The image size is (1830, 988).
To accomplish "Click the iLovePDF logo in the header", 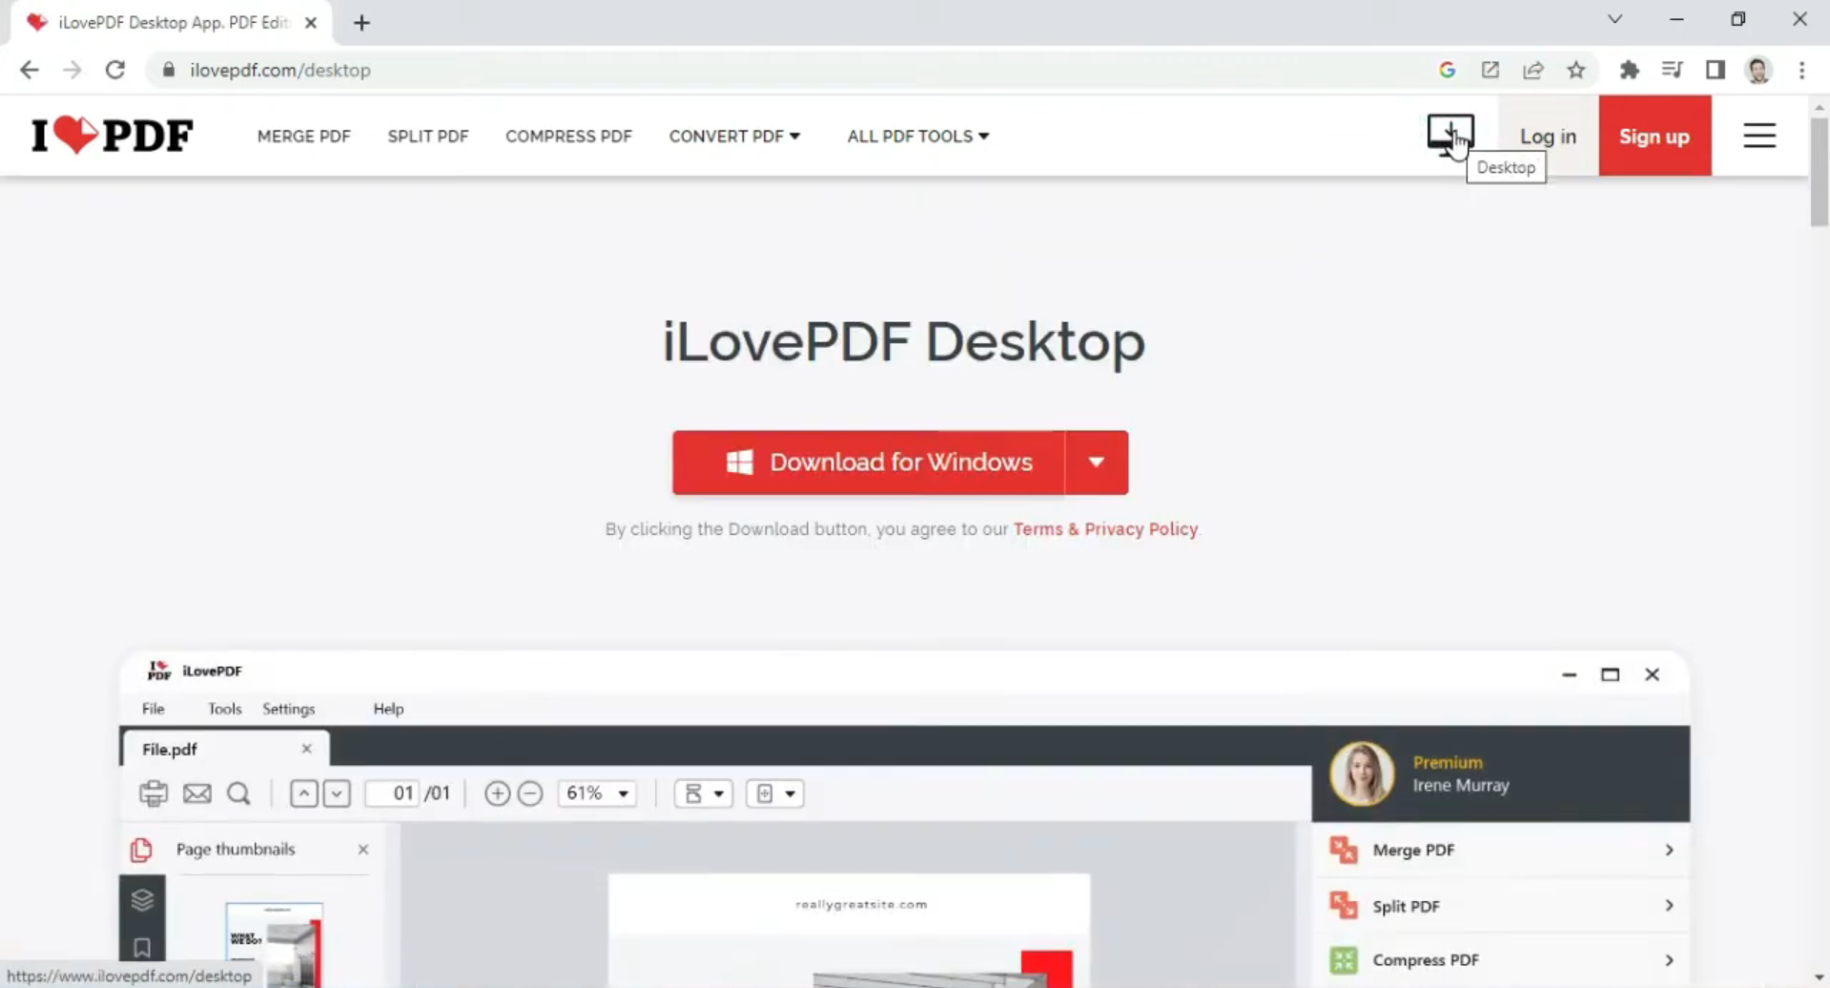I will click(113, 135).
